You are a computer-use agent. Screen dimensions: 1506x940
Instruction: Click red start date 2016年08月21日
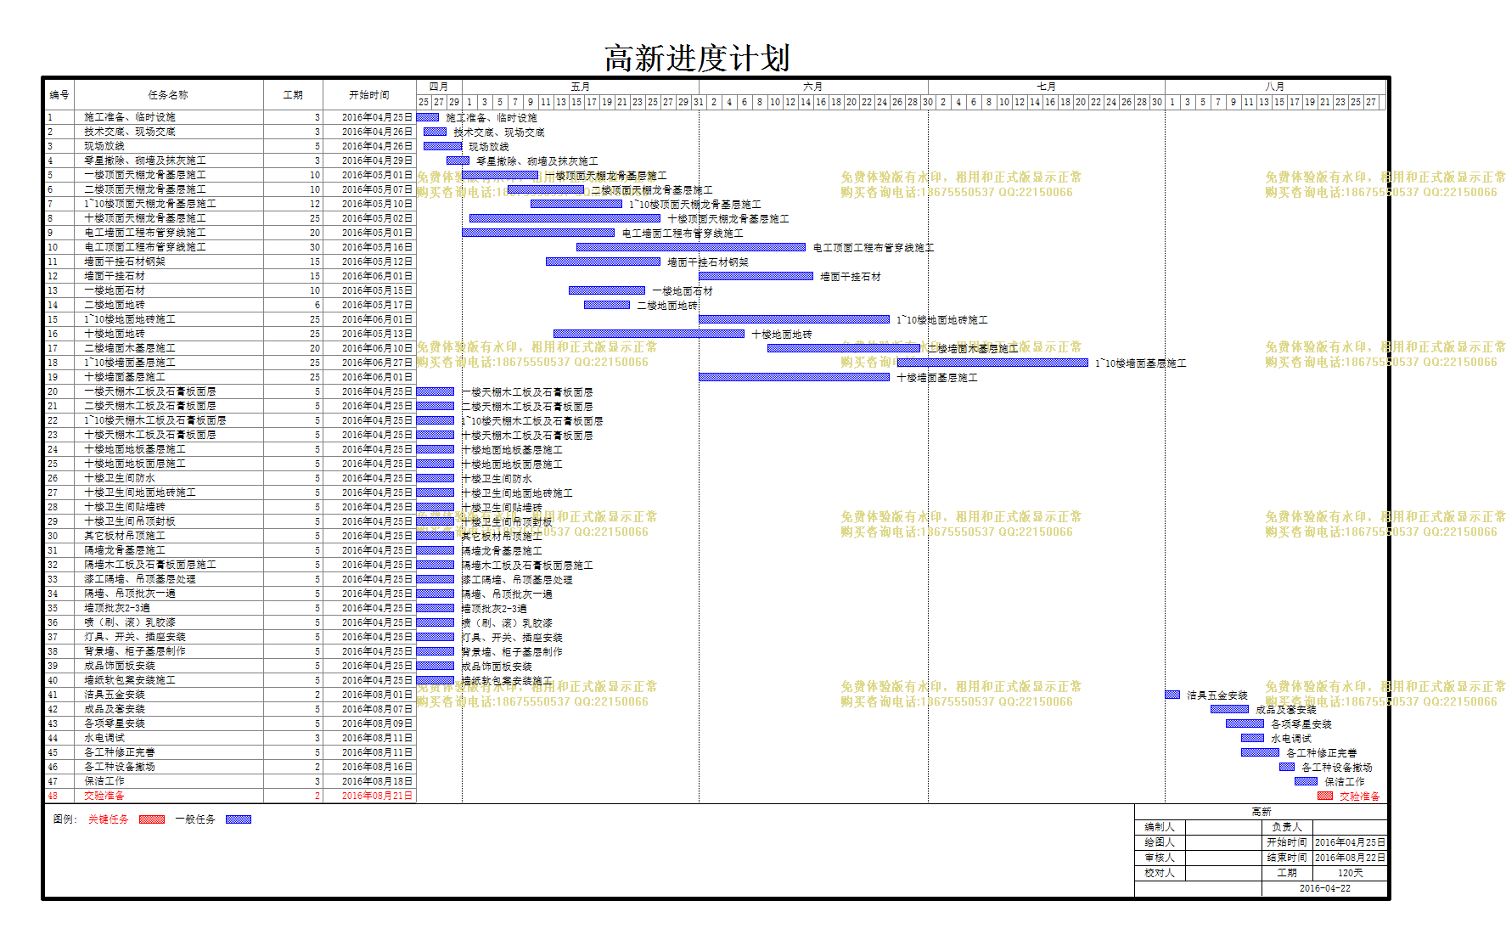(377, 796)
